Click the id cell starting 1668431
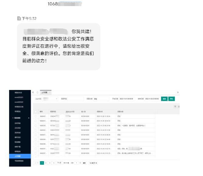 (43, 121)
